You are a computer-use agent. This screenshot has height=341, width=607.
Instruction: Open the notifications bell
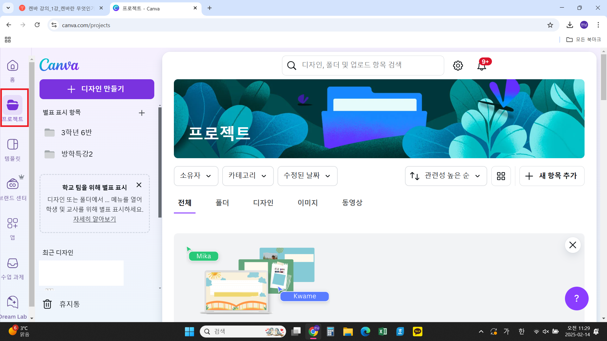[481, 66]
